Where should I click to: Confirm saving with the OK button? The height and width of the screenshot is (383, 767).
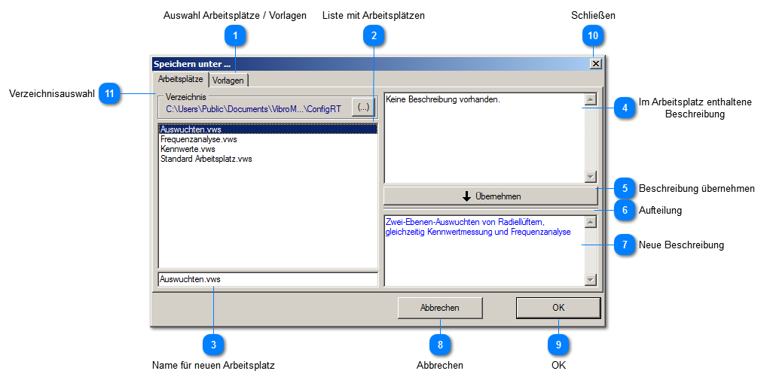pyautogui.click(x=558, y=308)
